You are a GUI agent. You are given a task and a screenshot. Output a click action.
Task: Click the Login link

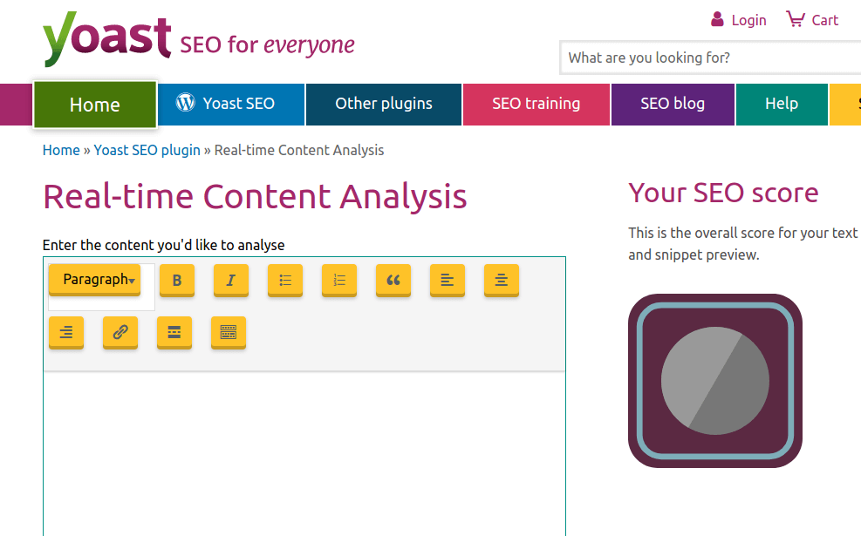739,20
